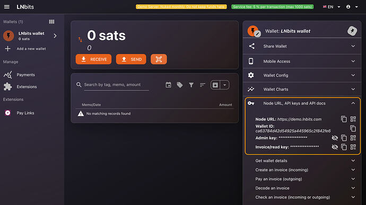Click the pin wallet icon

pyautogui.click(x=352, y=31)
